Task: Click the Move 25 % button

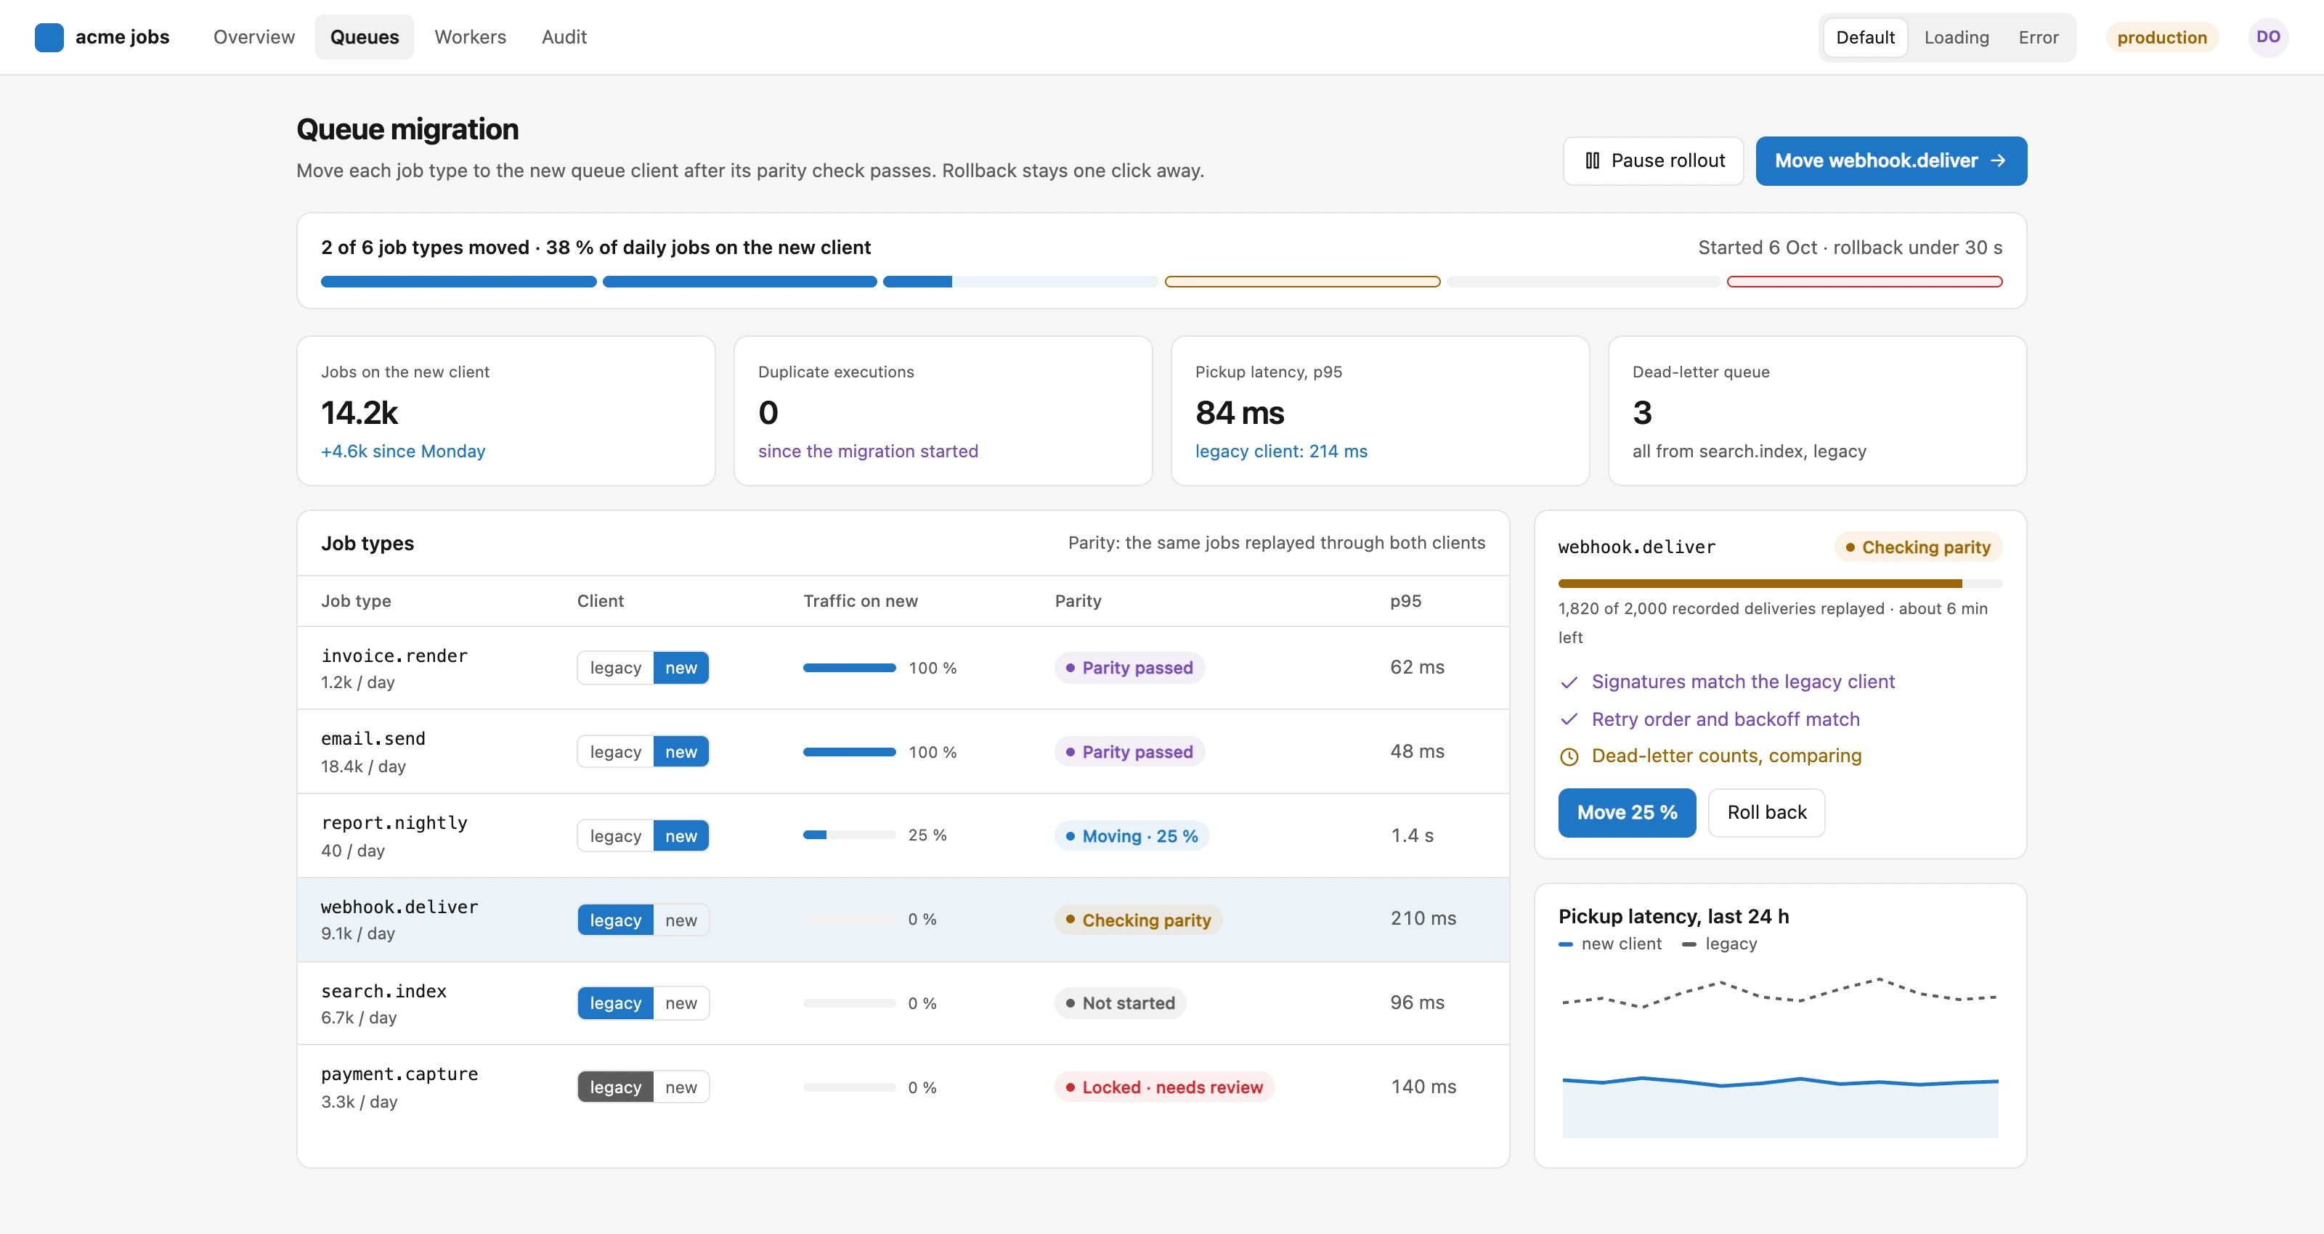Action: click(x=1627, y=812)
